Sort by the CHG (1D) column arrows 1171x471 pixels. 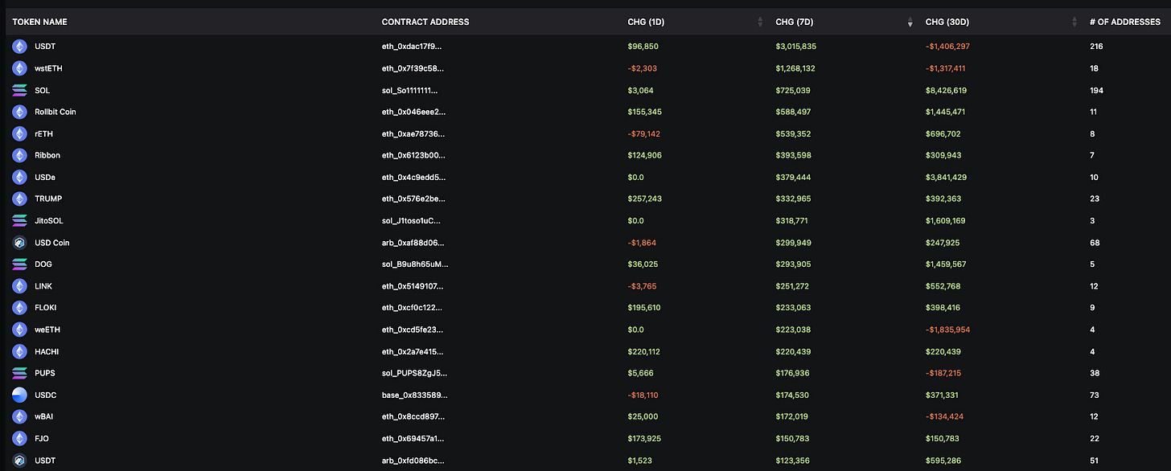click(760, 22)
